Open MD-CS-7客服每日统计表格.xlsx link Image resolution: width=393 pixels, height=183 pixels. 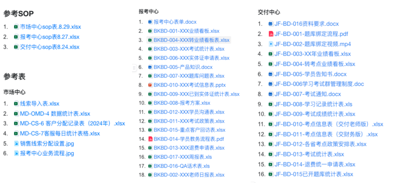60,134
